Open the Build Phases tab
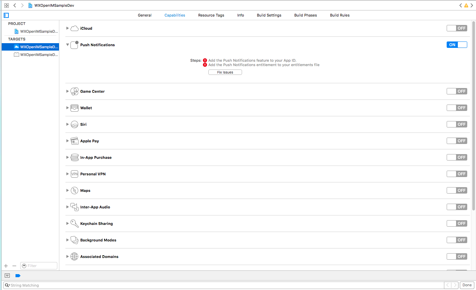This screenshot has width=476, height=290. pos(305,15)
